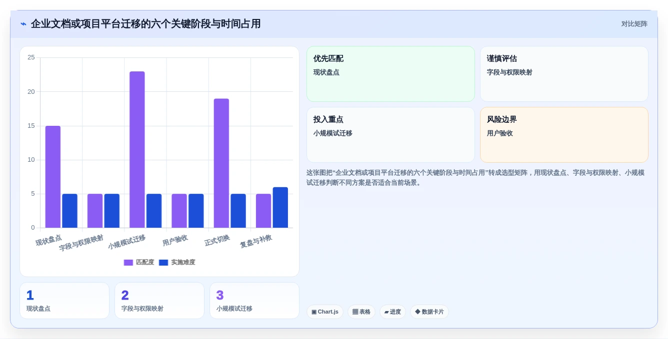The height and width of the screenshot is (339, 668).
Task: Toggle the 实施难度 legend color box
Action: pyautogui.click(x=163, y=263)
